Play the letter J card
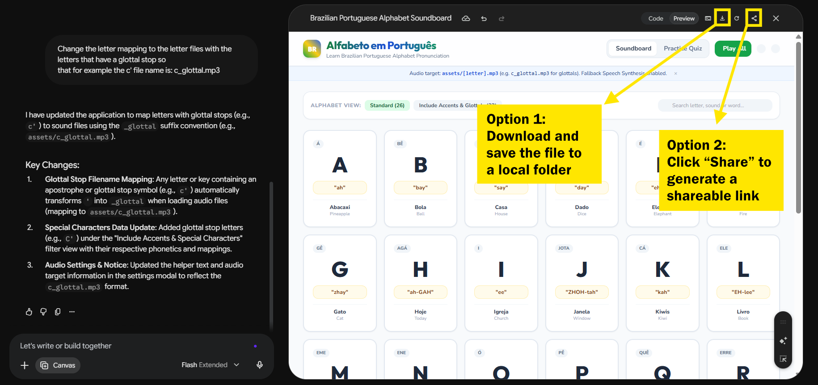818x385 pixels. (582, 283)
